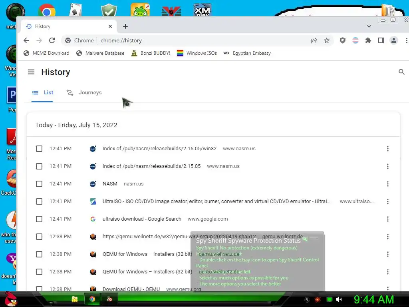Open the Extensions puzzle piece menu
Screen dimensions: 409x307
pyautogui.click(x=368, y=40)
